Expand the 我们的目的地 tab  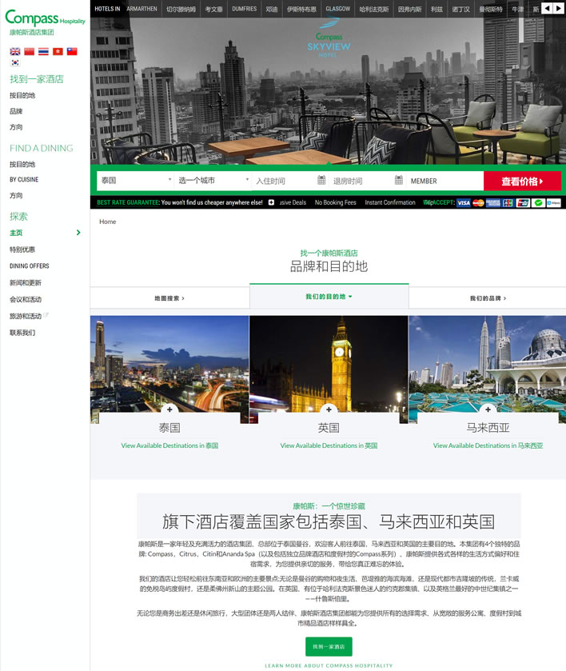329,297
